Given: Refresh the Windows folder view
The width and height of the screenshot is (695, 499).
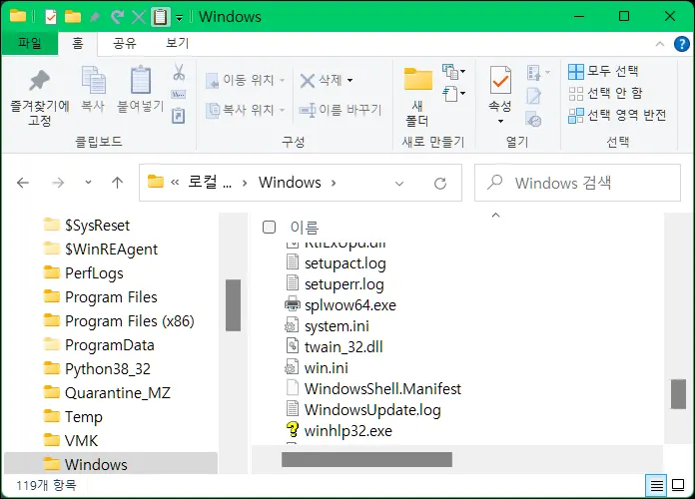Looking at the screenshot, I should (x=440, y=183).
